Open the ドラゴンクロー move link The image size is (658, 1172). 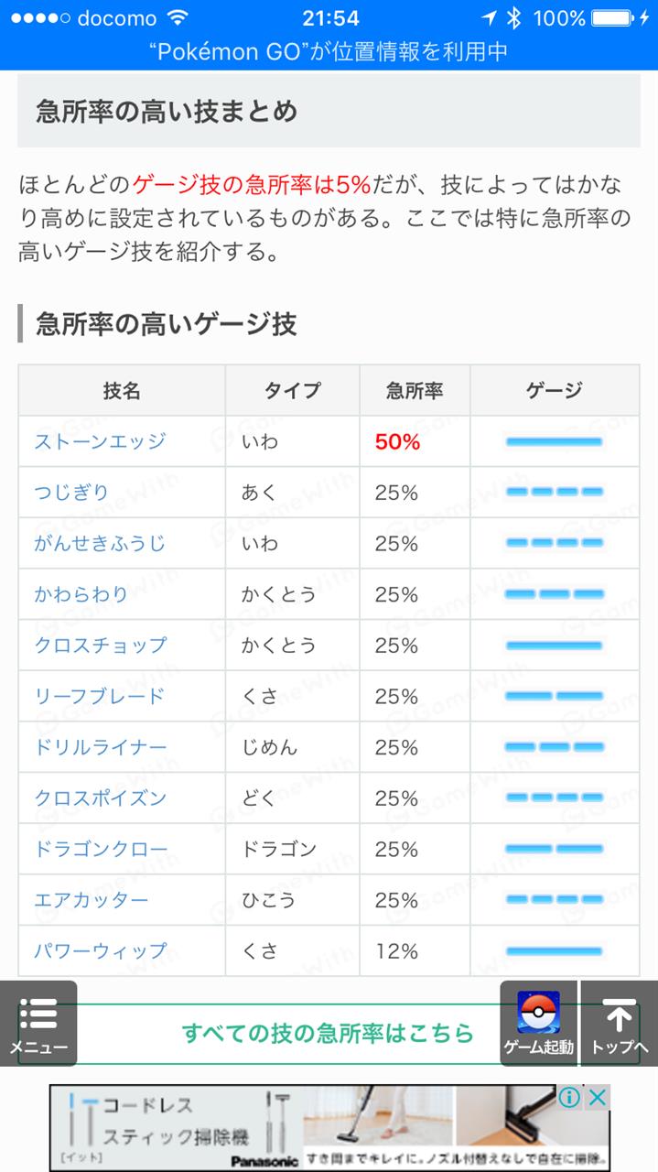(x=100, y=849)
